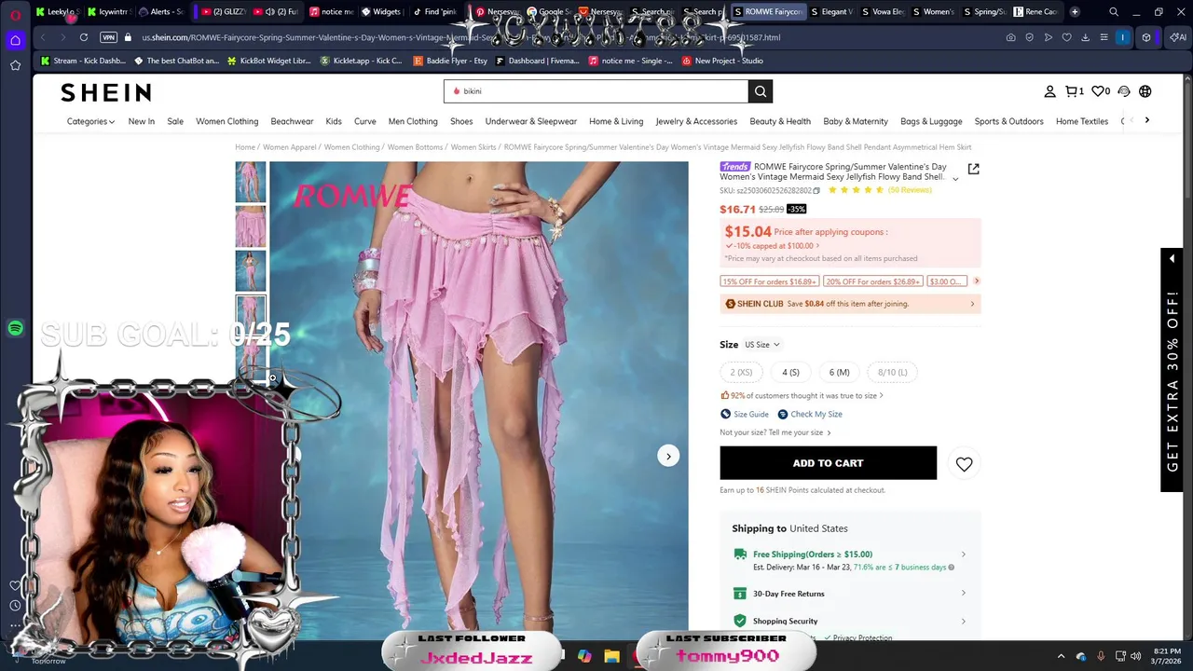The height and width of the screenshot is (671, 1193).
Task: Toggle wishlist heart beside Add to Cart
Action: click(x=964, y=463)
